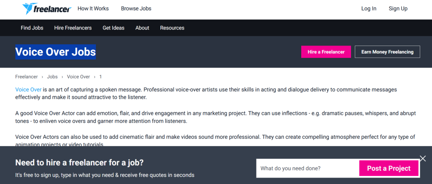Open Browse Jobs in header
432x184 pixels.
[136, 8]
